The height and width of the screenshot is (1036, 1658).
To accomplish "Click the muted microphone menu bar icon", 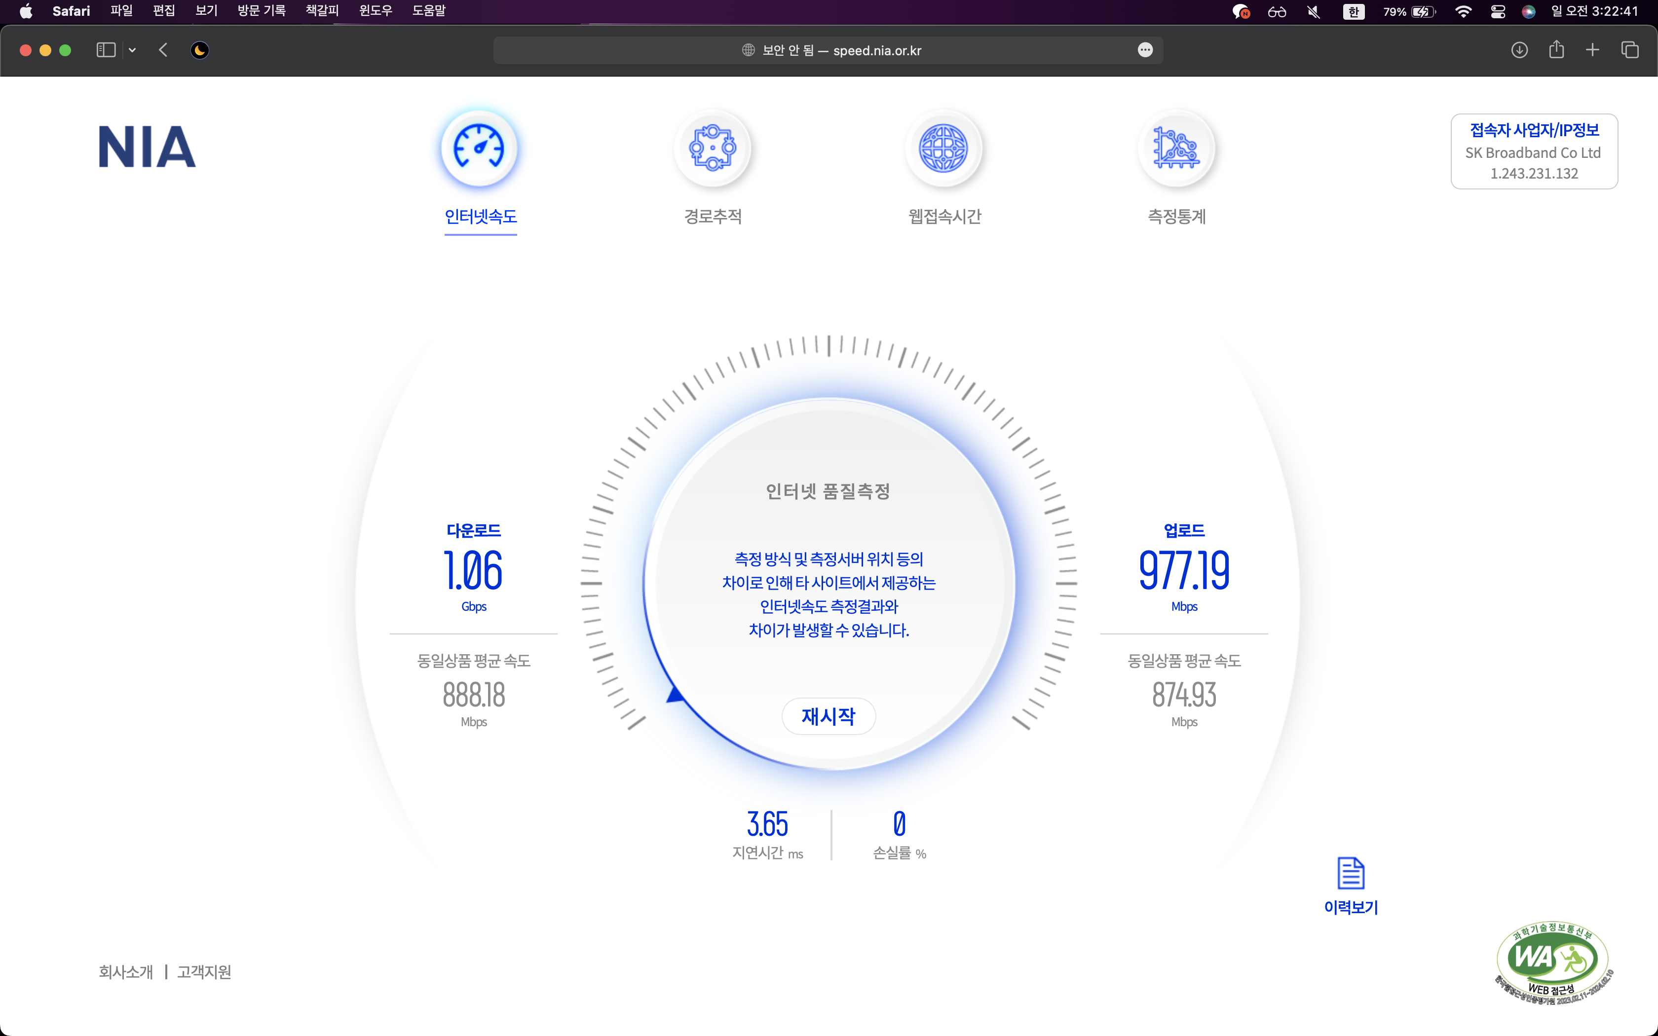I will pos(1314,11).
